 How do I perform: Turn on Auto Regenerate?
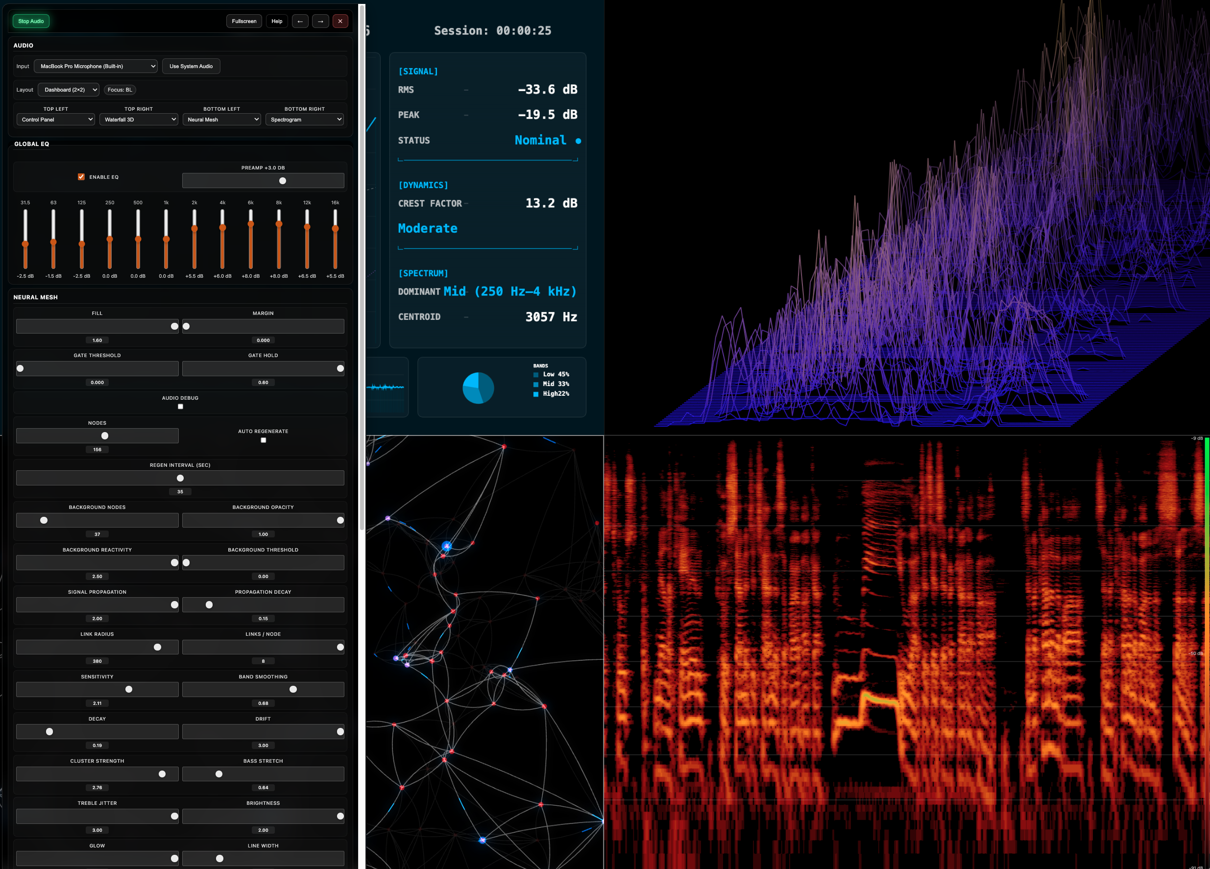[263, 439]
